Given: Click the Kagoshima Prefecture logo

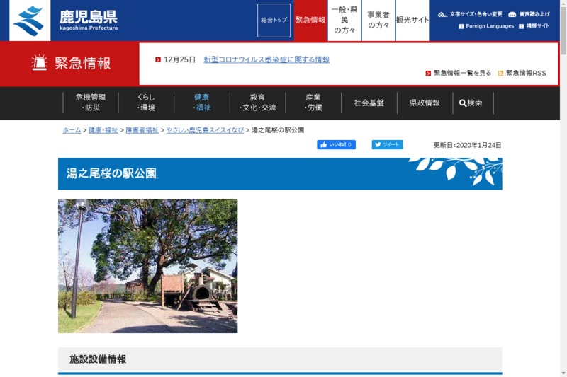Looking at the screenshot, I should [x=64, y=21].
